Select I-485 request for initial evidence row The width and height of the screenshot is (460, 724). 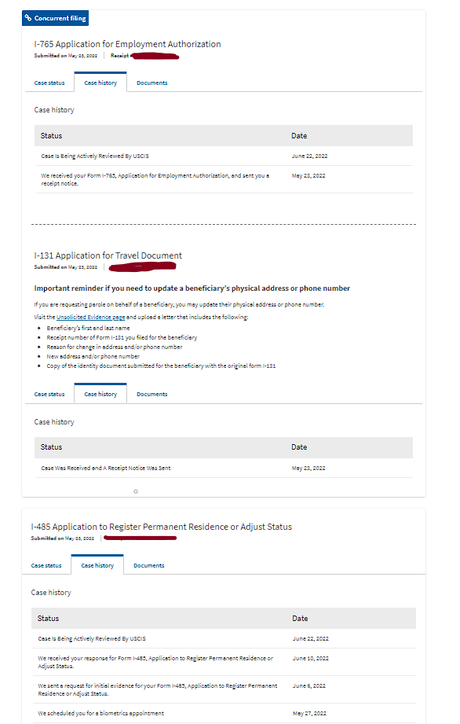point(224,689)
